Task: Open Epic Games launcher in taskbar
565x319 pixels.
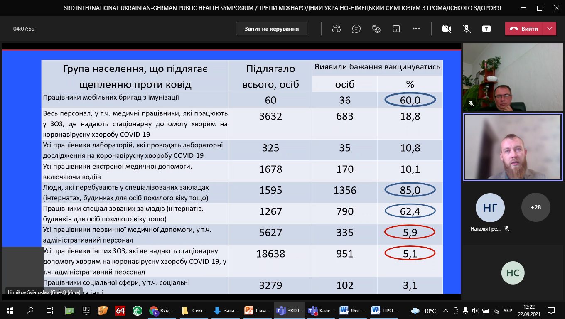Action: (x=86, y=311)
